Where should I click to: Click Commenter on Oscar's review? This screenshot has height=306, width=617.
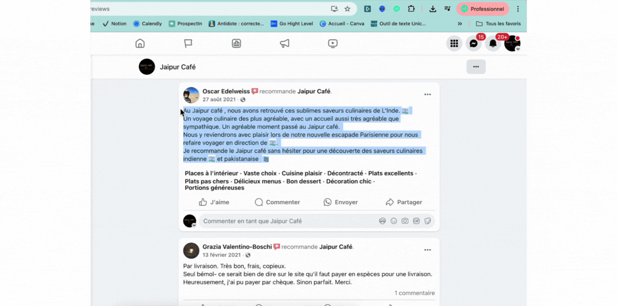pyautogui.click(x=278, y=202)
